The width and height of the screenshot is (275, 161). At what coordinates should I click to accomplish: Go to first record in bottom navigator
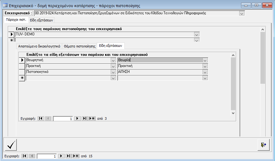point(25,156)
